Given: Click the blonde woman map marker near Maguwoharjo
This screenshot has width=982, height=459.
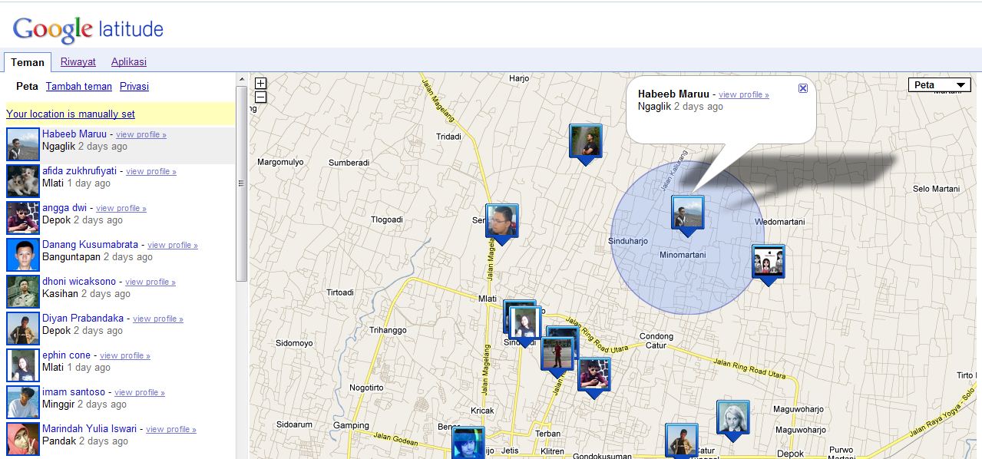Looking at the screenshot, I should click(733, 418).
